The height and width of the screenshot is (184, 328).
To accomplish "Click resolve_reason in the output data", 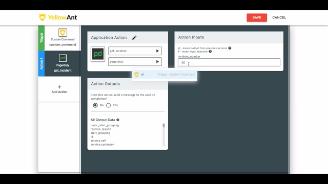I will 100,129.
